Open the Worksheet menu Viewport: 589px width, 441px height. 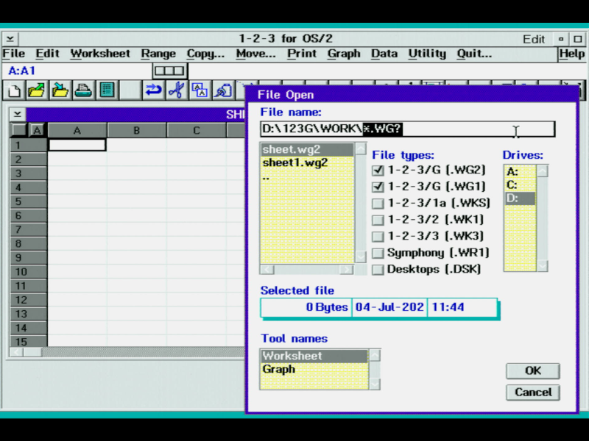100,54
